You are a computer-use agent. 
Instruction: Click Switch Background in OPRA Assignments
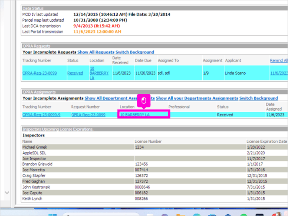pyautogui.click(x=258, y=98)
